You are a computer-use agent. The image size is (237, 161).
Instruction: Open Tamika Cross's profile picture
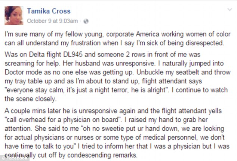[x=14, y=15]
